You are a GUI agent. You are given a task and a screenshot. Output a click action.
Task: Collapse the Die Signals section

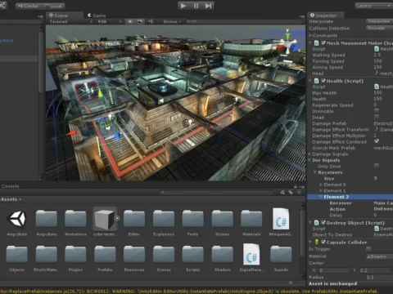[x=310, y=160]
